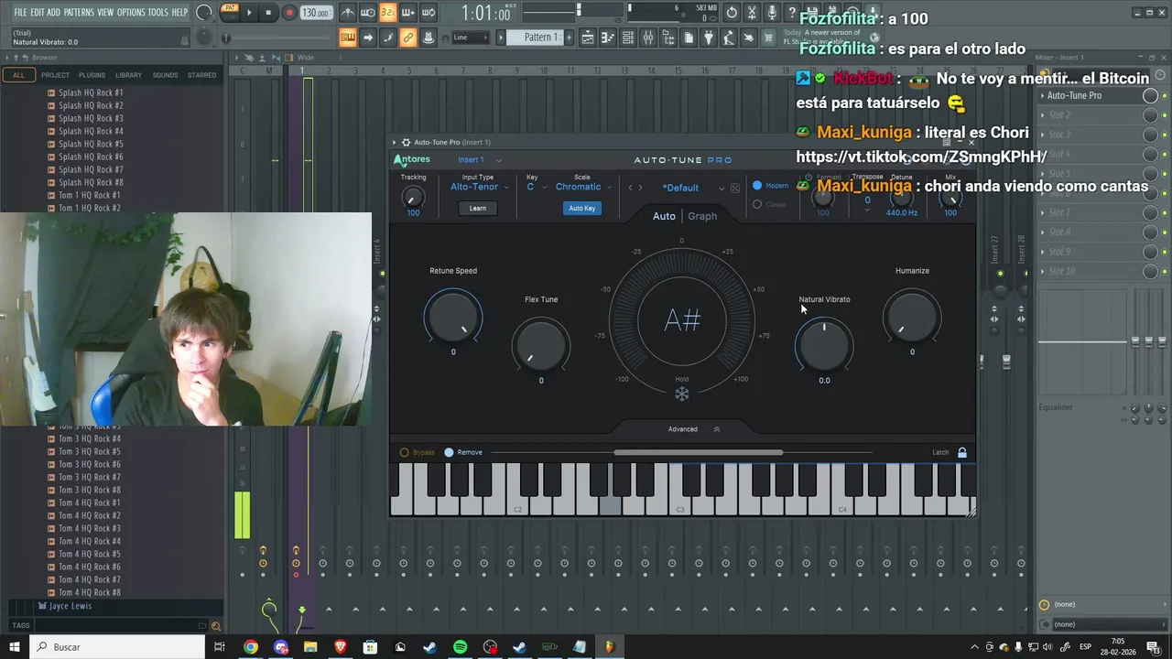Switch to the Graph tab
The image size is (1172, 659).
pyautogui.click(x=702, y=216)
